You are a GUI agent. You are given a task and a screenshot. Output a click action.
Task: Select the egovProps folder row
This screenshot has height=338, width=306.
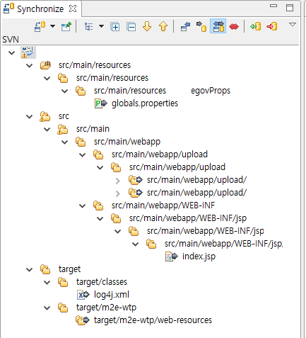coord(162,91)
